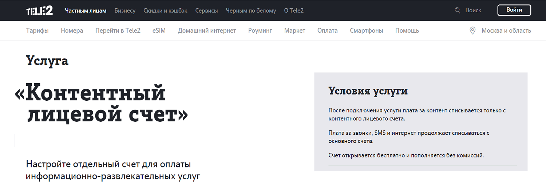Go to the Оплата page

click(327, 31)
